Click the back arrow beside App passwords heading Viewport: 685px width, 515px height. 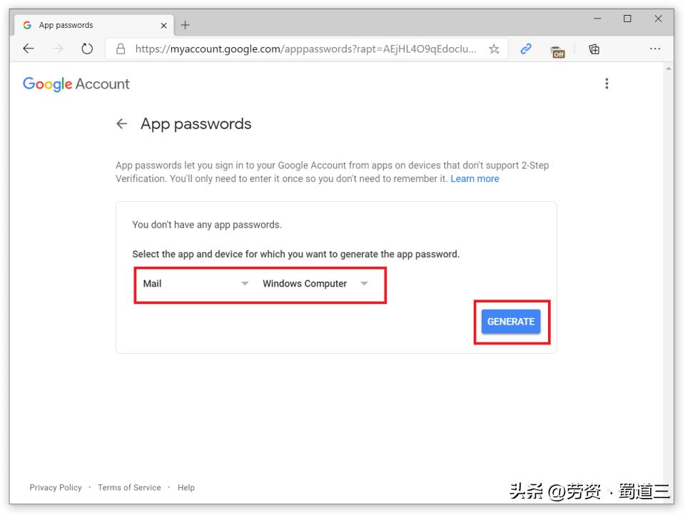(x=122, y=123)
